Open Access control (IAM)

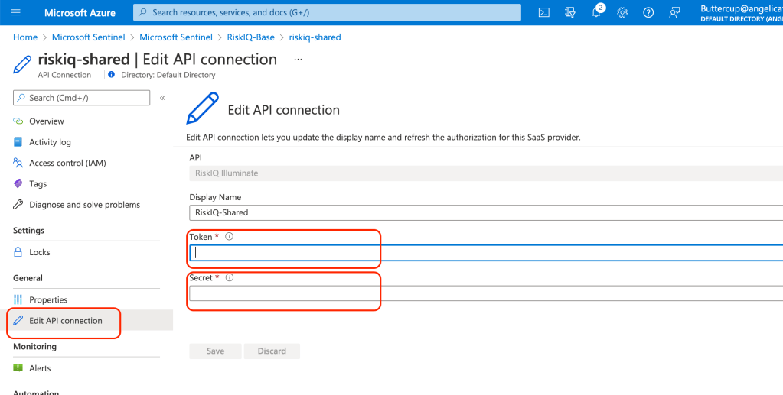pos(67,163)
